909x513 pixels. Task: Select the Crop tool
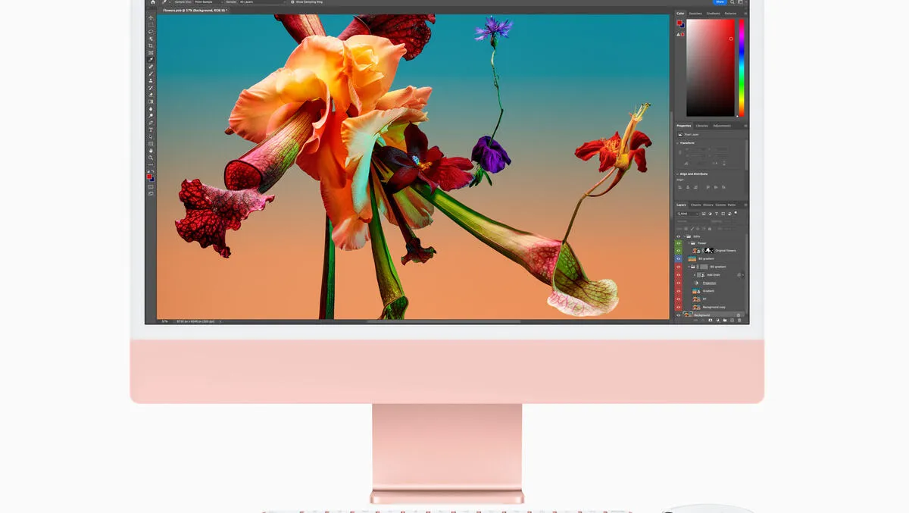[x=151, y=45]
